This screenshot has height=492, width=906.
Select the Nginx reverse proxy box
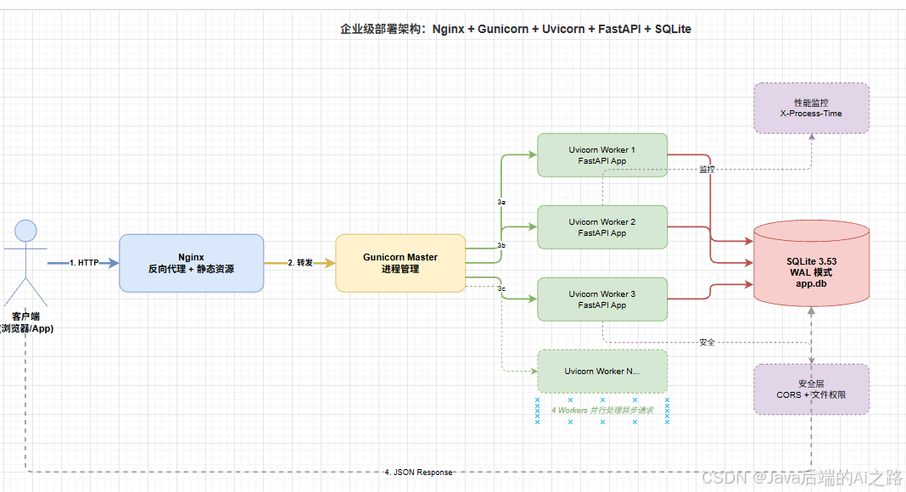tap(191, 263)
